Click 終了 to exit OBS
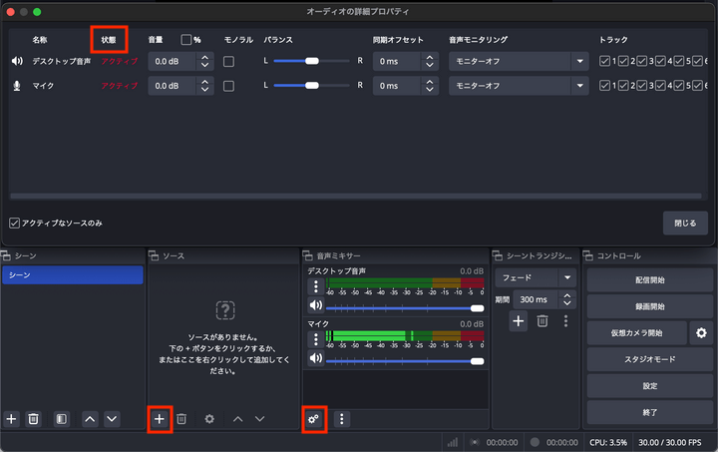The width and height of the screenshot is (718, 452). pos(650,413)
